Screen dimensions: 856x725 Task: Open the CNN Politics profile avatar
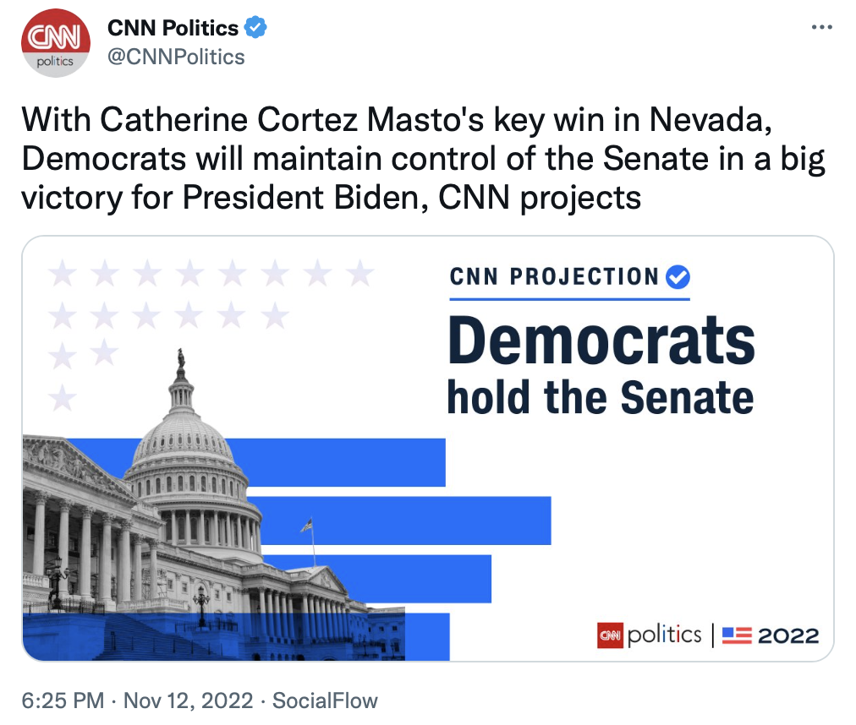[x=55, y=43]
